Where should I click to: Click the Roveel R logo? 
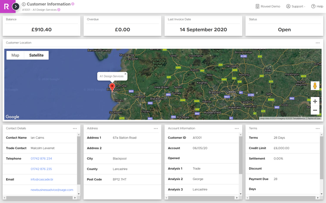[6, 6]
